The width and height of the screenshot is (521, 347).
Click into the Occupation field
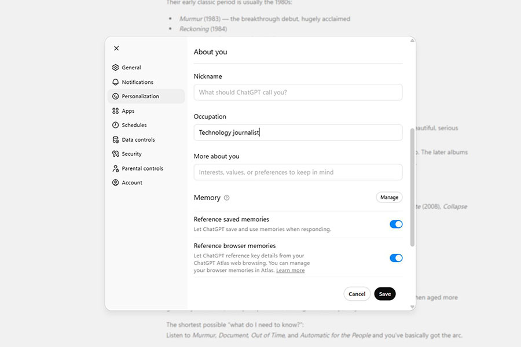click(x=298, y=132)
